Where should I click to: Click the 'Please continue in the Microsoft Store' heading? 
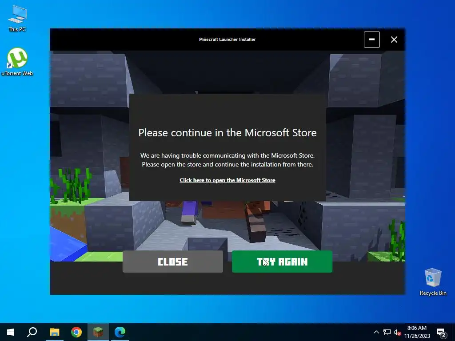pyautogui.click(x=227, y=132)
